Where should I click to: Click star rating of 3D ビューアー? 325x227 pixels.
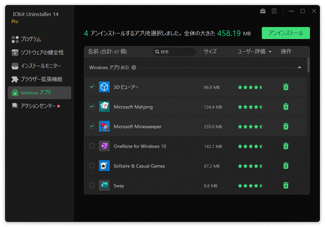[250, 87]
